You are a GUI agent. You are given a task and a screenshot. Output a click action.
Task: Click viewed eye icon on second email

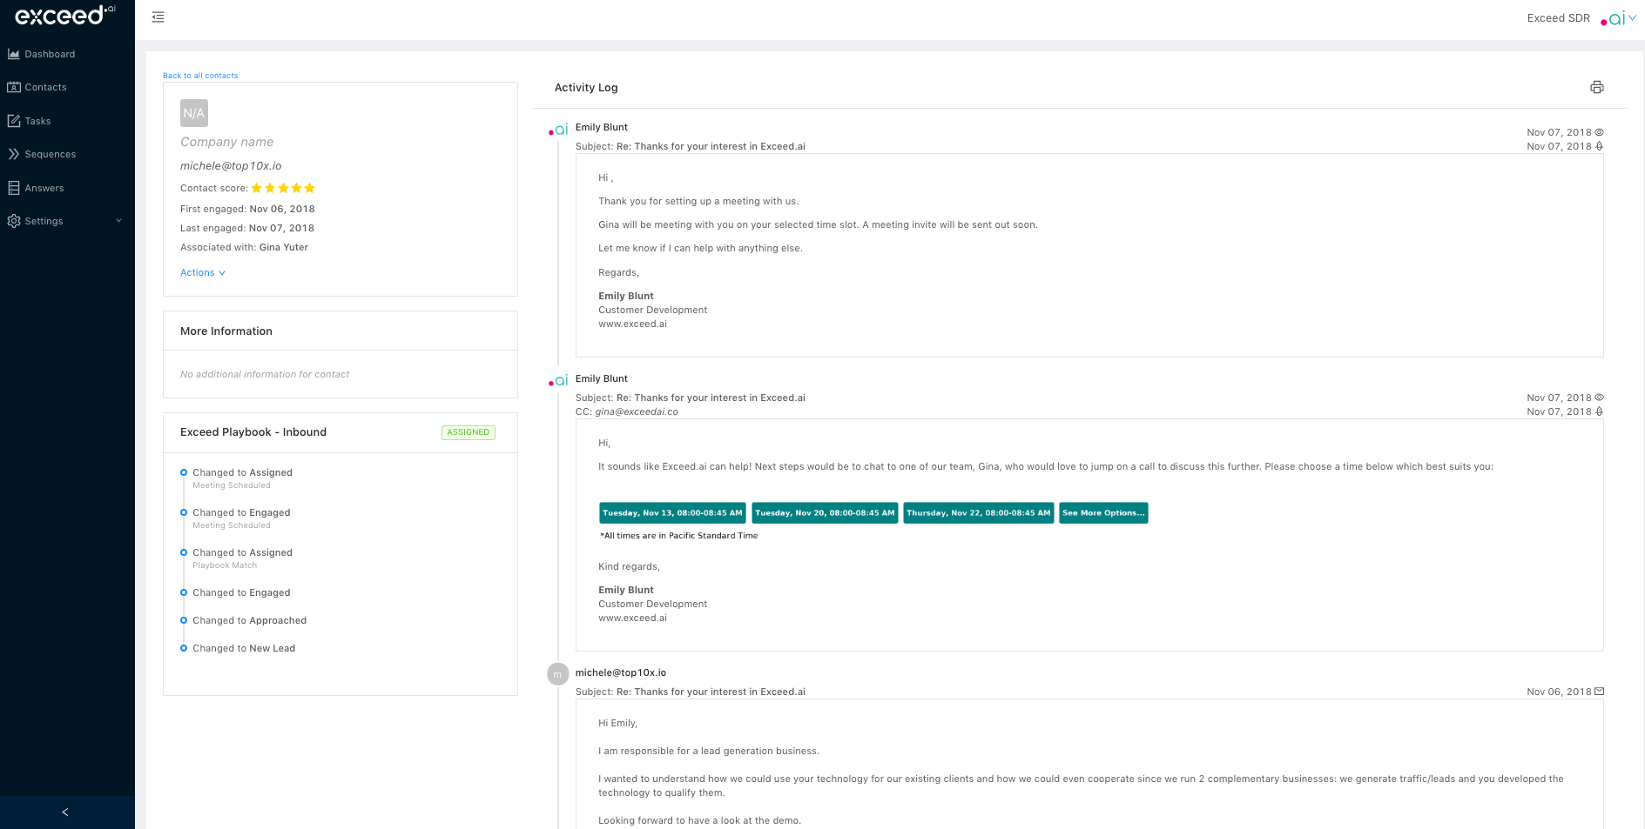(x=1599, y=398)
